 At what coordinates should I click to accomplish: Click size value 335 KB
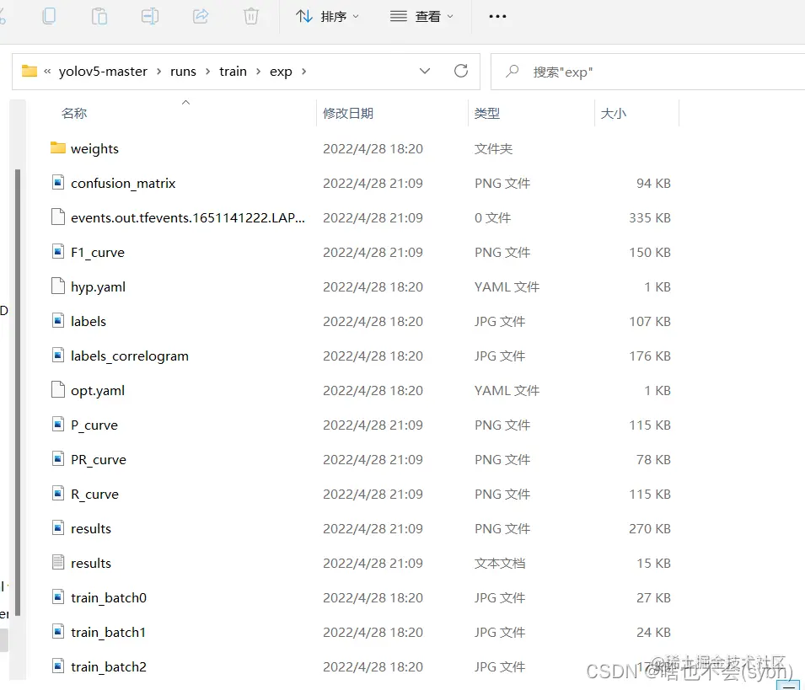(649, 218)
